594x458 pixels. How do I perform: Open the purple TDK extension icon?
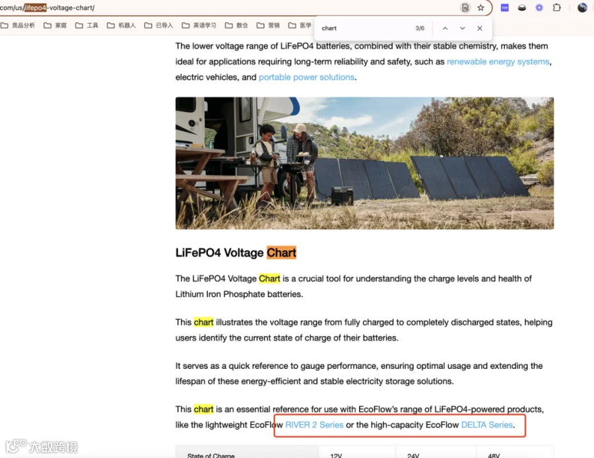click(505, 7)
